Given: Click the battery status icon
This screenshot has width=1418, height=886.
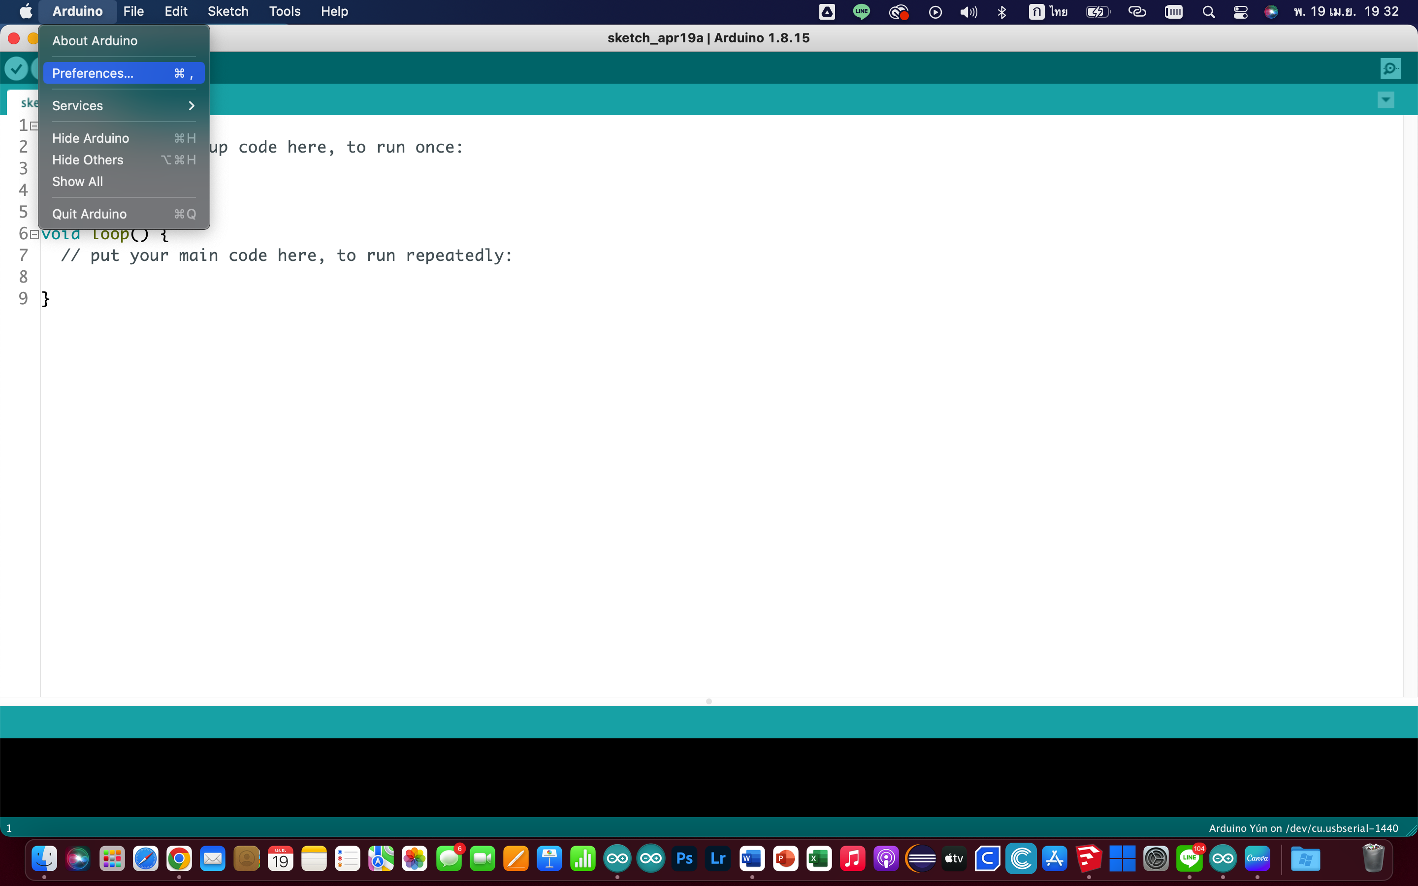Looking at the screenshot, I should click(1098, 12).
